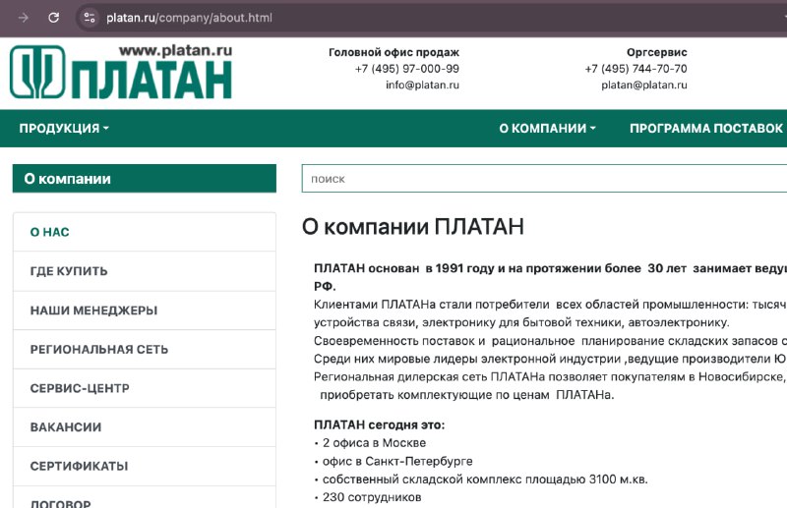
Task: Click the ПЛАТАН сегодня это: heading
Action: click(x=379, y=425)
